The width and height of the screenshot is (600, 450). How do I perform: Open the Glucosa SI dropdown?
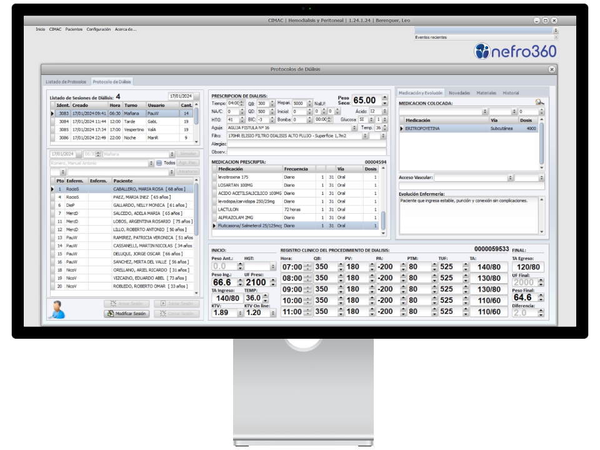tap(370, 119)
